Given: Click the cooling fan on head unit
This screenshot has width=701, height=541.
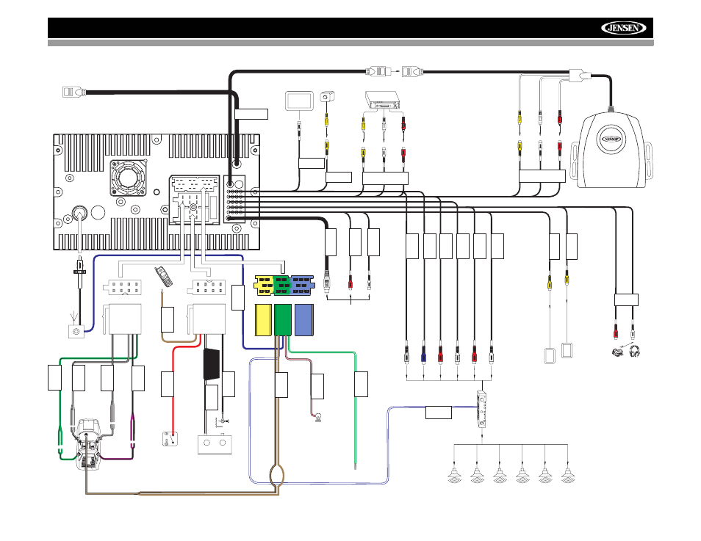Looking at the screenshot, I should click(x=129, y=178).
